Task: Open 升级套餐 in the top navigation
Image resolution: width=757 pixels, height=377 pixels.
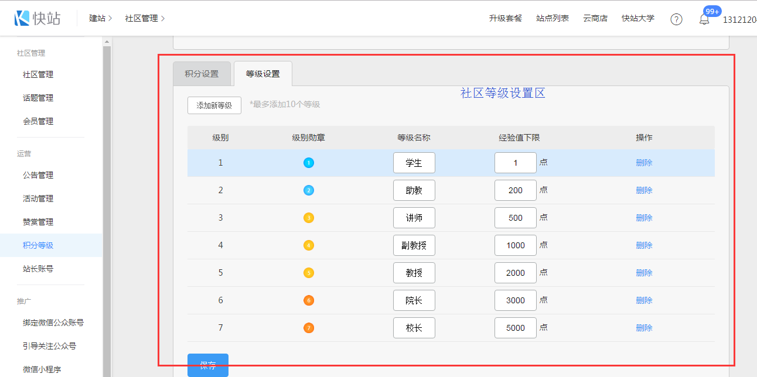Action: (x=505, y=18)
